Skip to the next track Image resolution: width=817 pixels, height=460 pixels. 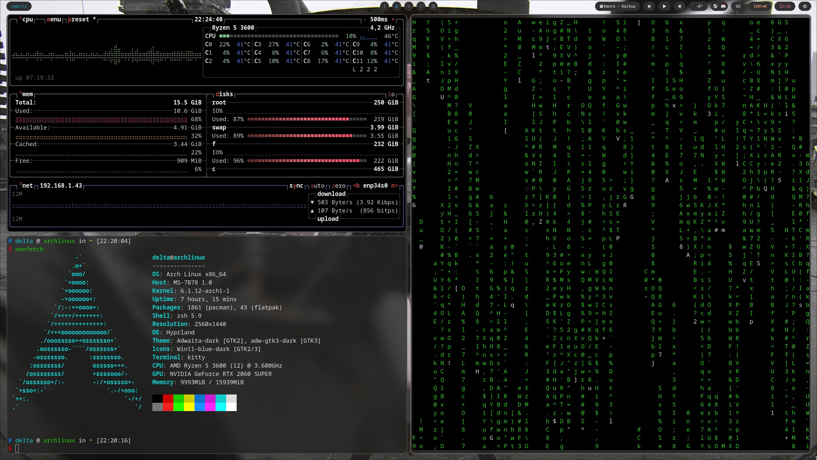coord(679,6)
